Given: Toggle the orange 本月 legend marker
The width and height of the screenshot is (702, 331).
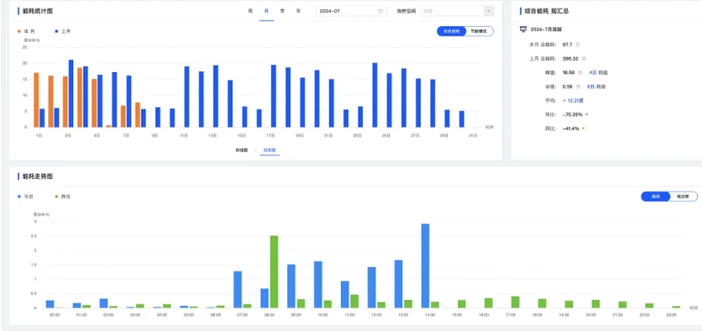Looking at the screenshot, I should coord(19,32).
